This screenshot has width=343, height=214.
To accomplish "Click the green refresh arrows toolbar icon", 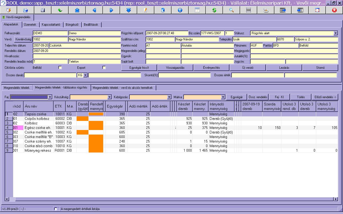I will point(214,10).
